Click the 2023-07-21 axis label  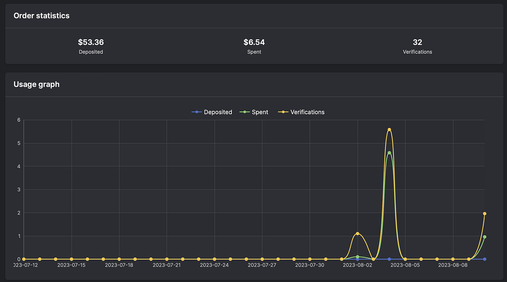click(x=167, y=265)
